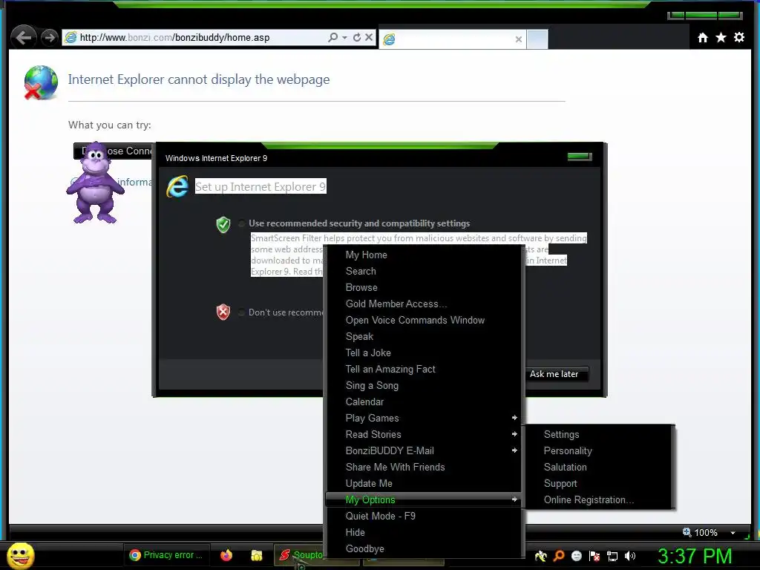Expand the Play Games submenu
This screenshot has width=760, height=570.
[423, 418]
